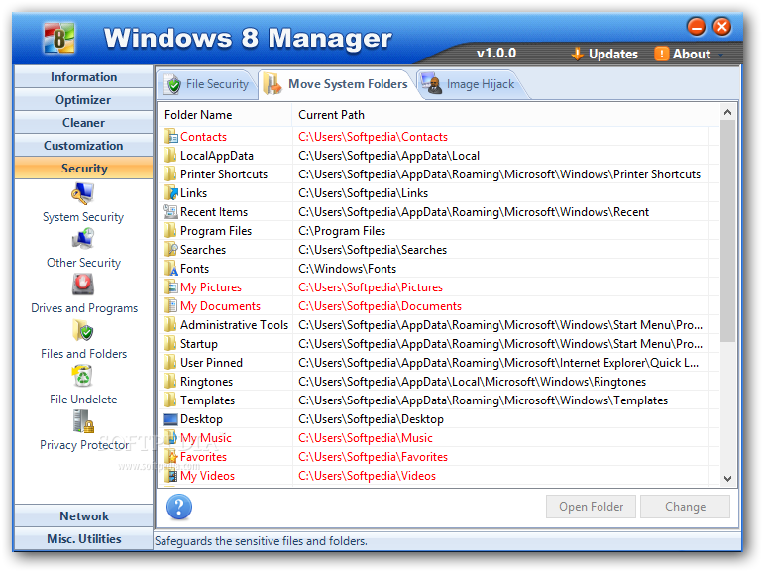Click the Image Hijack tab icon
This screenshot has height=572, width=763.
tap(431, 83)
